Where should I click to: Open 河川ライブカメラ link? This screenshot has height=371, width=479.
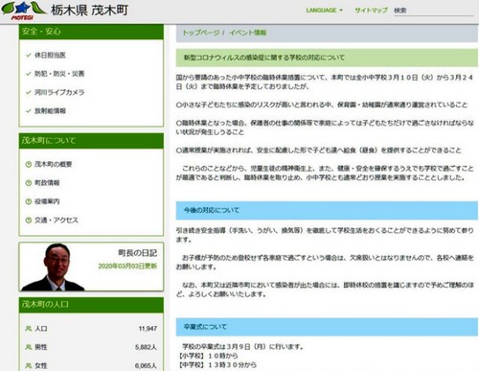coord(59,92)
